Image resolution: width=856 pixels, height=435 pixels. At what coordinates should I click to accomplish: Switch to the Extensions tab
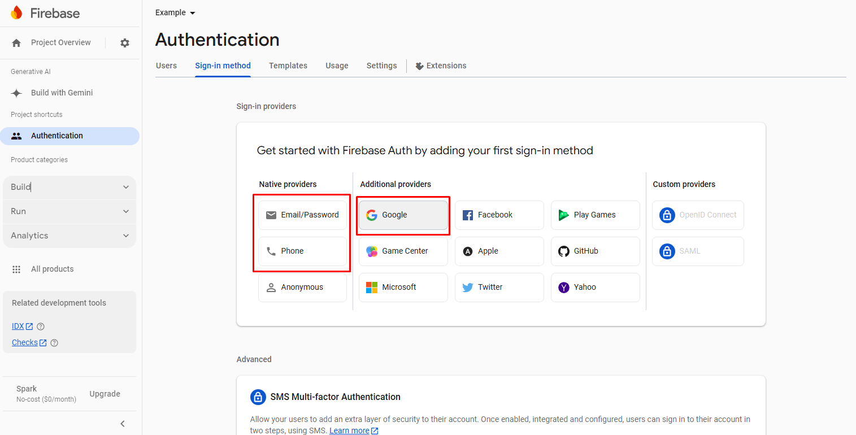[441, 66]
